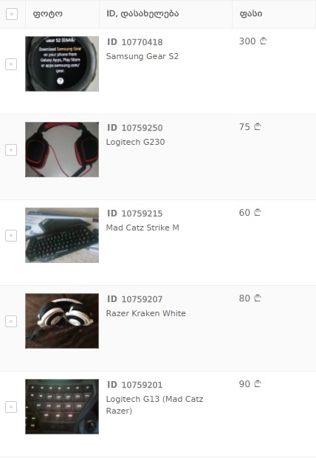Follow the Mad Catz Strike M title link
The image size is (316, 458).
pyautogui.click(x=142, y=228)
